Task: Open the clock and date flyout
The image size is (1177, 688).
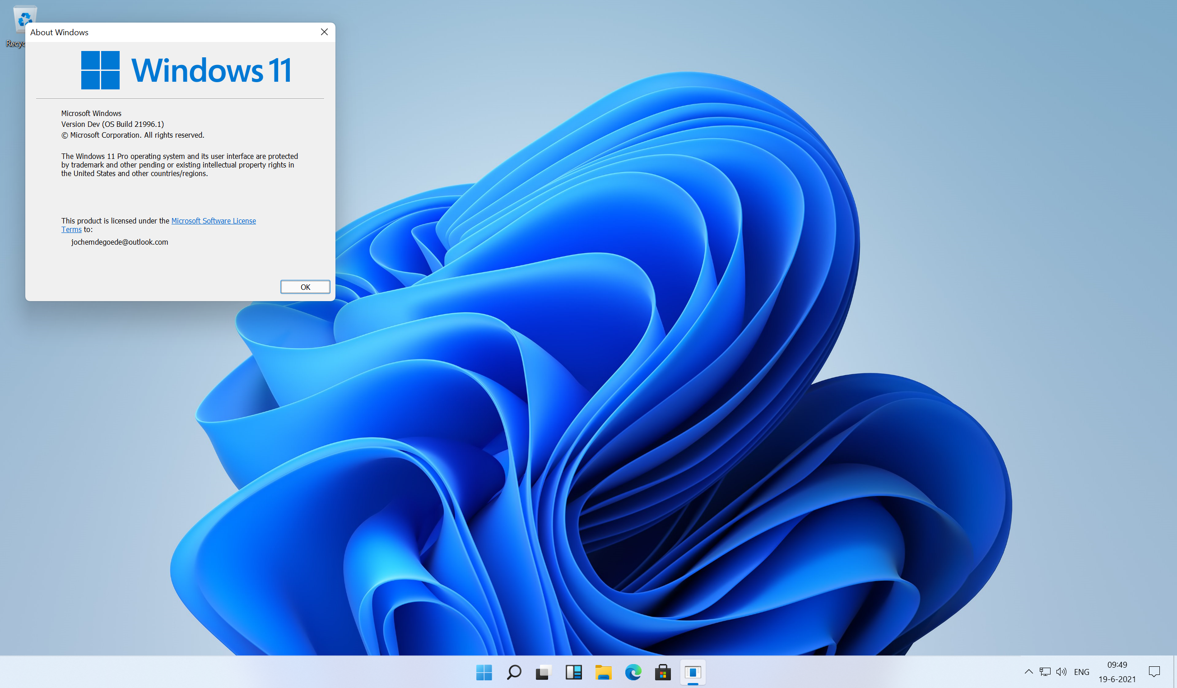Action: 1117,672
